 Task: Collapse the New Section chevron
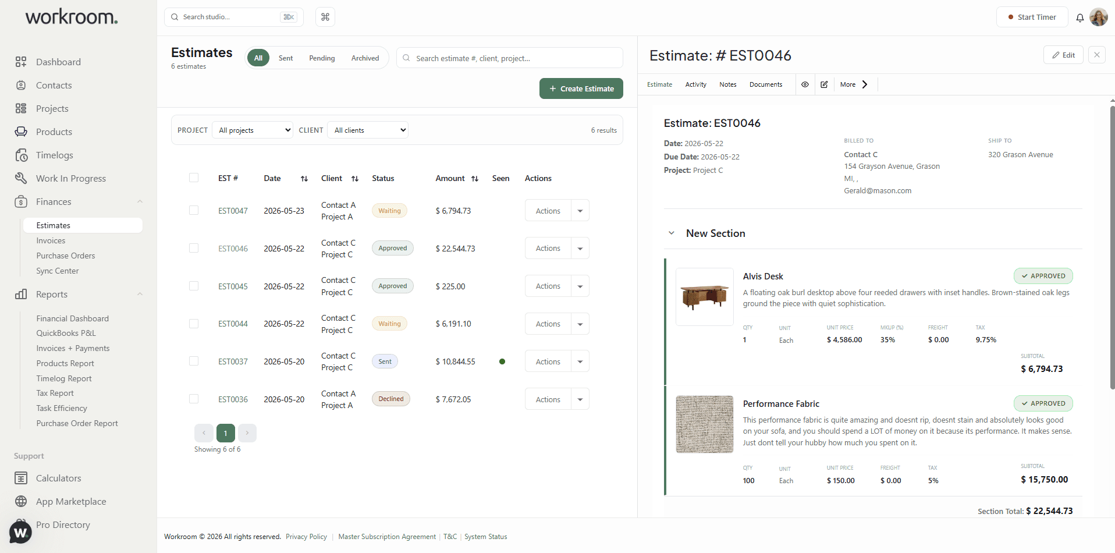tap(672, 233)
